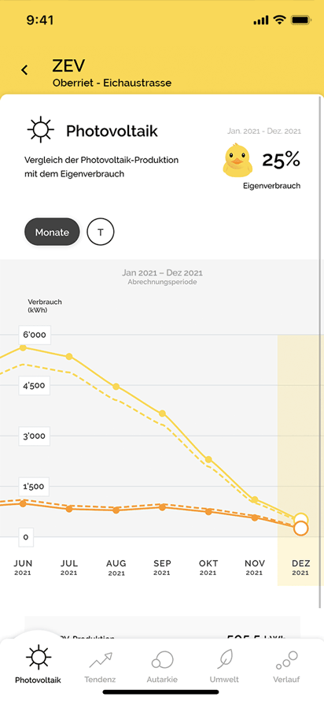This screenshot has height=701, width=324.
Task: Open the Photovoltaik tab sun icon
Action: click(x=39, y=658)
